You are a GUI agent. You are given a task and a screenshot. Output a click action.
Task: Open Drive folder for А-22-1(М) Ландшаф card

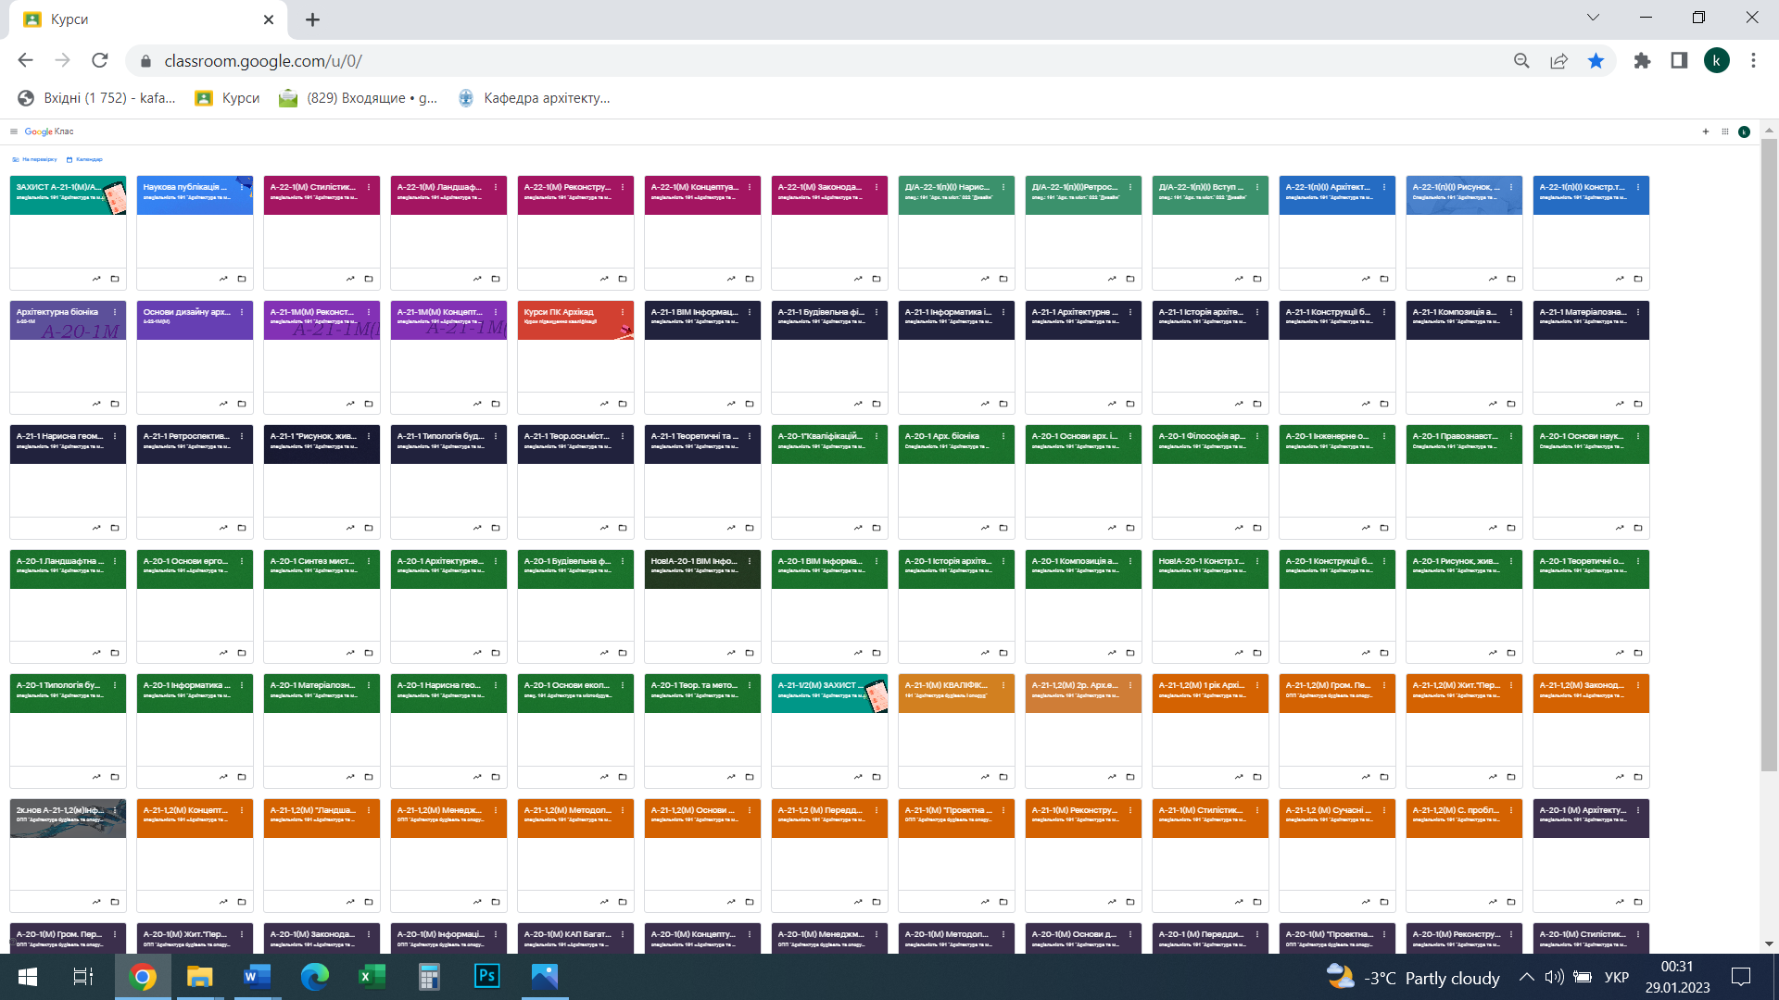point(496,279)
